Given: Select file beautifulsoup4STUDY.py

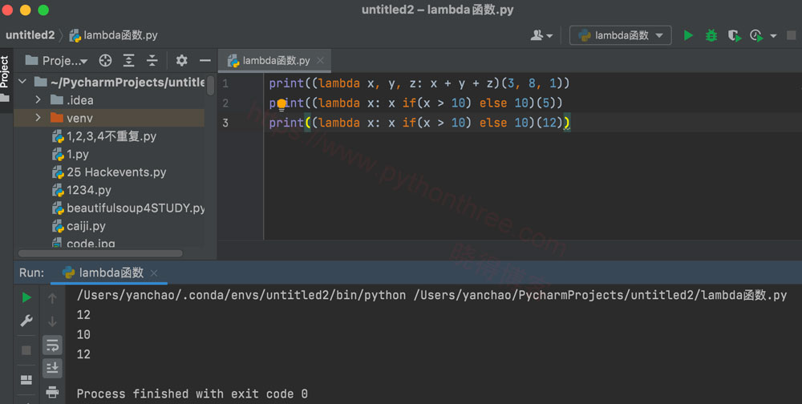Looking at the screenshot, I should tap(128, 208).
